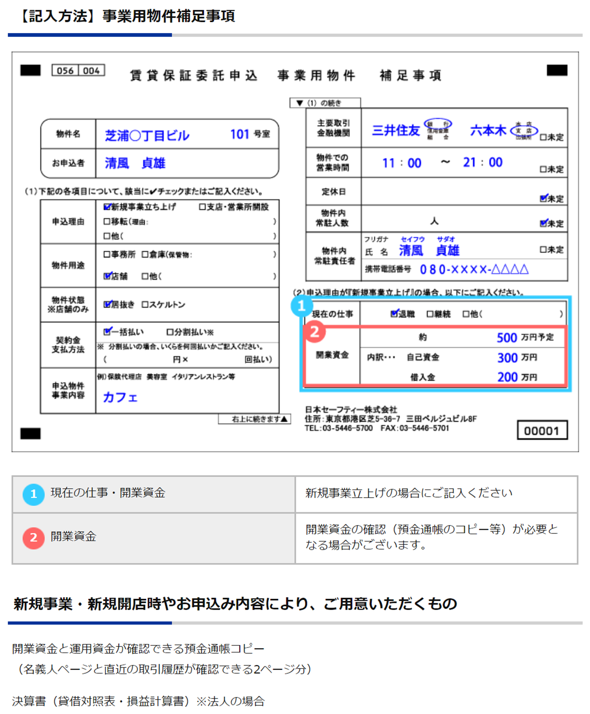Screen dimensions: 590x714
Task: Toggle the 居抜き checkbox
Action: pyautogui.click(x=107, y=304)
